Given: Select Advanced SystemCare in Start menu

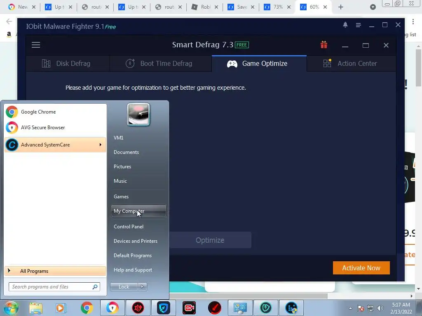Looking at the screenshot, I should click(55, 144).
